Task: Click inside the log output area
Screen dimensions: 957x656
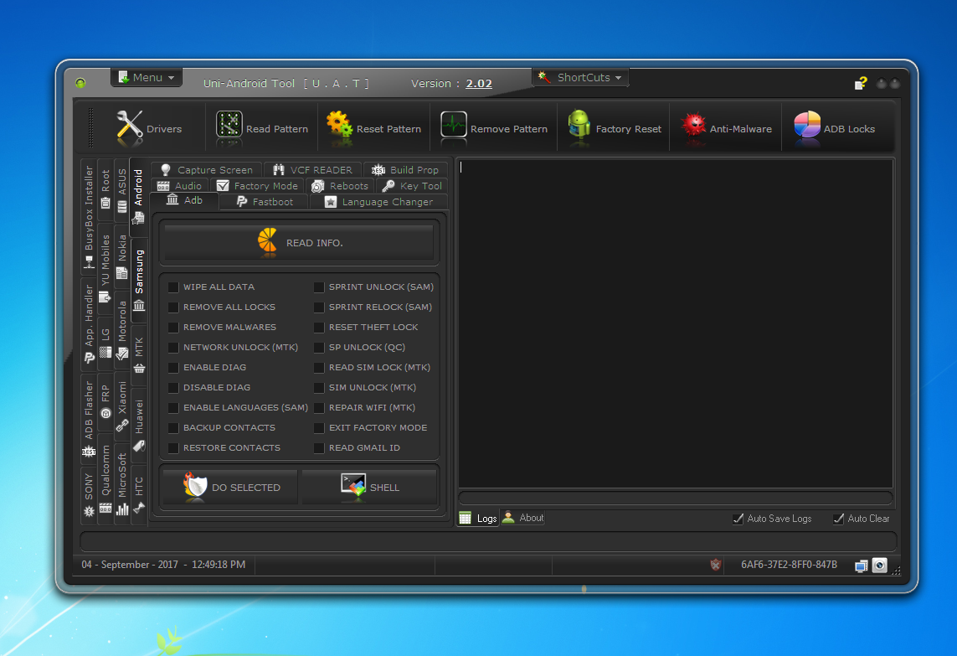Action: (x=676, y=323)
